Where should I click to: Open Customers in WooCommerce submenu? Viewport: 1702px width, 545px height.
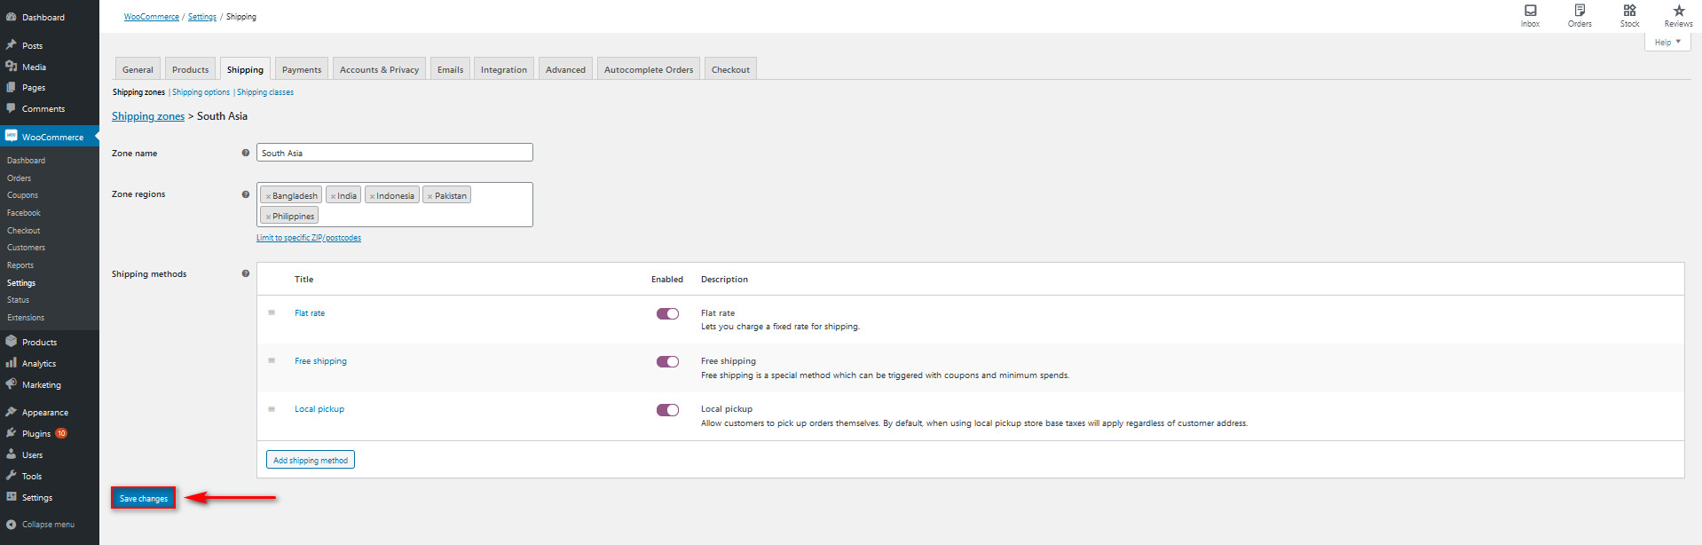pyautogui.click(x=27, y=248)
